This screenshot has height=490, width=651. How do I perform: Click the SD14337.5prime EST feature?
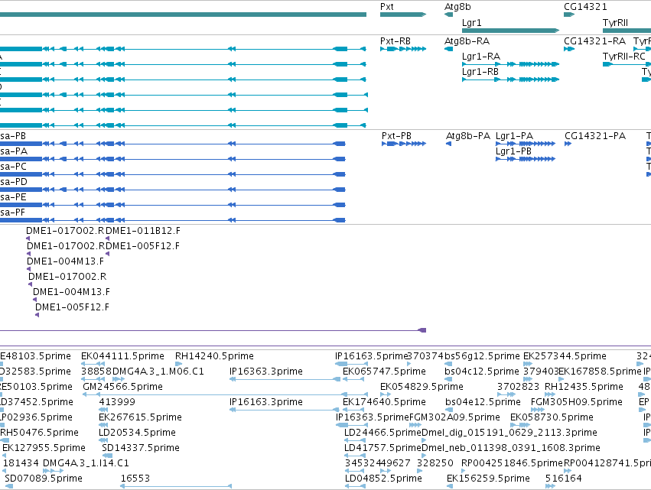point(107,456)
